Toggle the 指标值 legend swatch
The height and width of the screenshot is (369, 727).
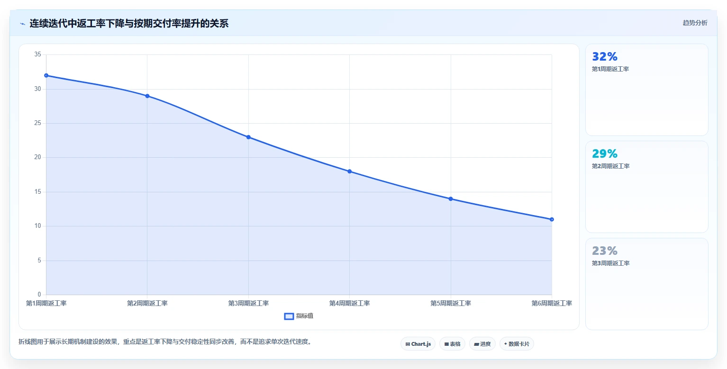click(x=289, y=316)
